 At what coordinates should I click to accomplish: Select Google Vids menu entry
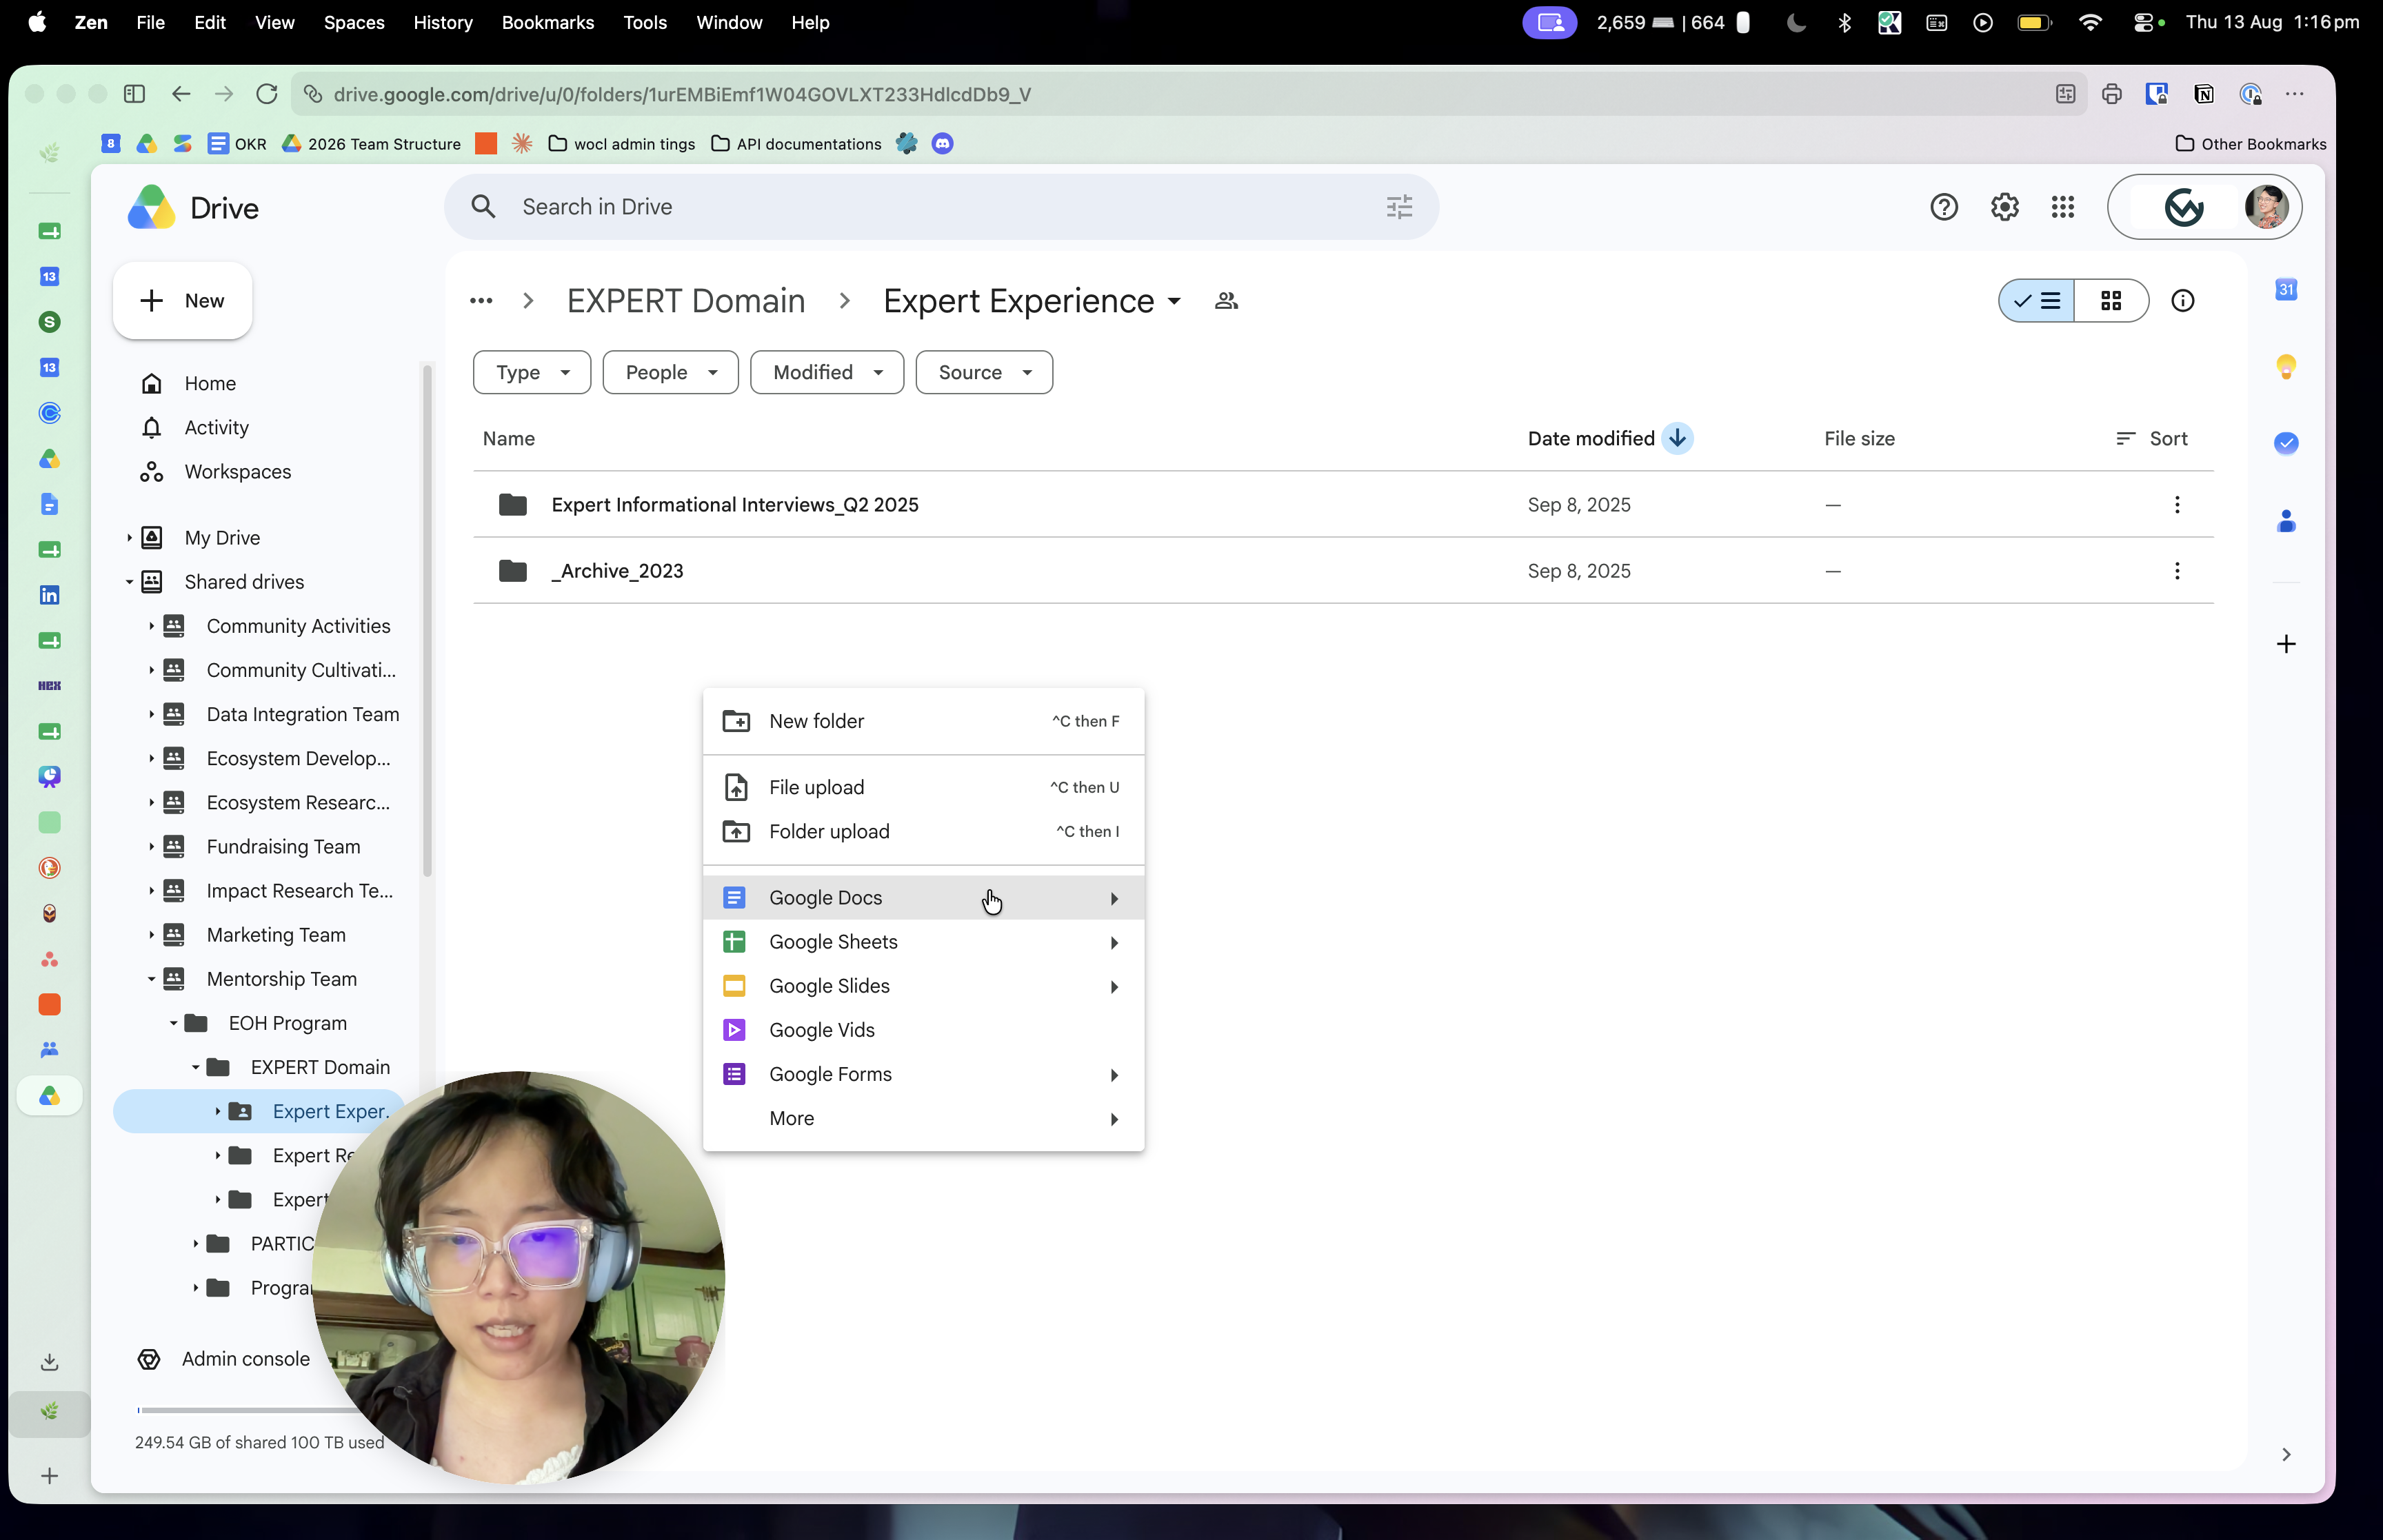pyautogui.click(x=923, y=1030)
